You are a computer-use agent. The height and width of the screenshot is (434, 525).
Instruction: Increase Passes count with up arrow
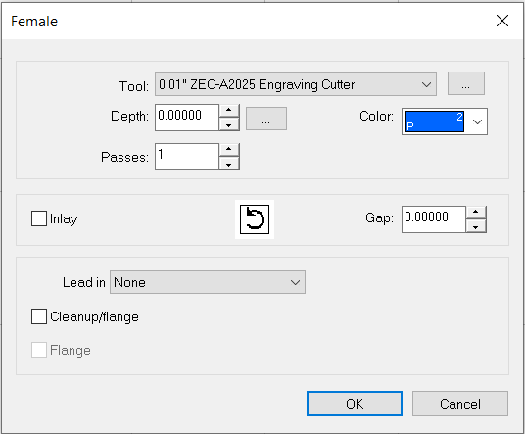pyautogui.click(x=229, y=149)
